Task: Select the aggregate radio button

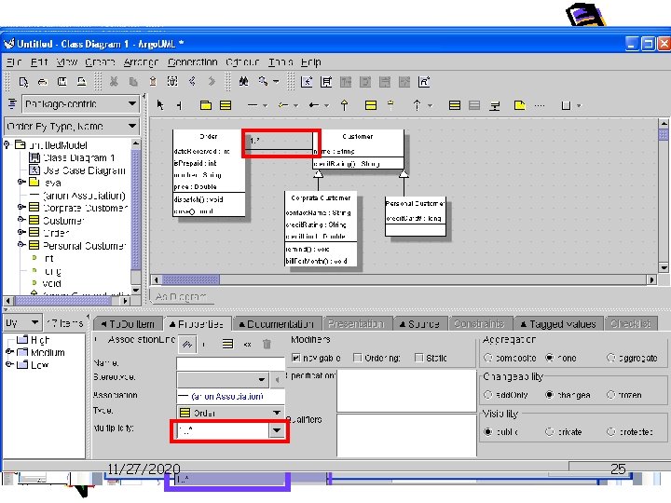Action: coord(611,358)
